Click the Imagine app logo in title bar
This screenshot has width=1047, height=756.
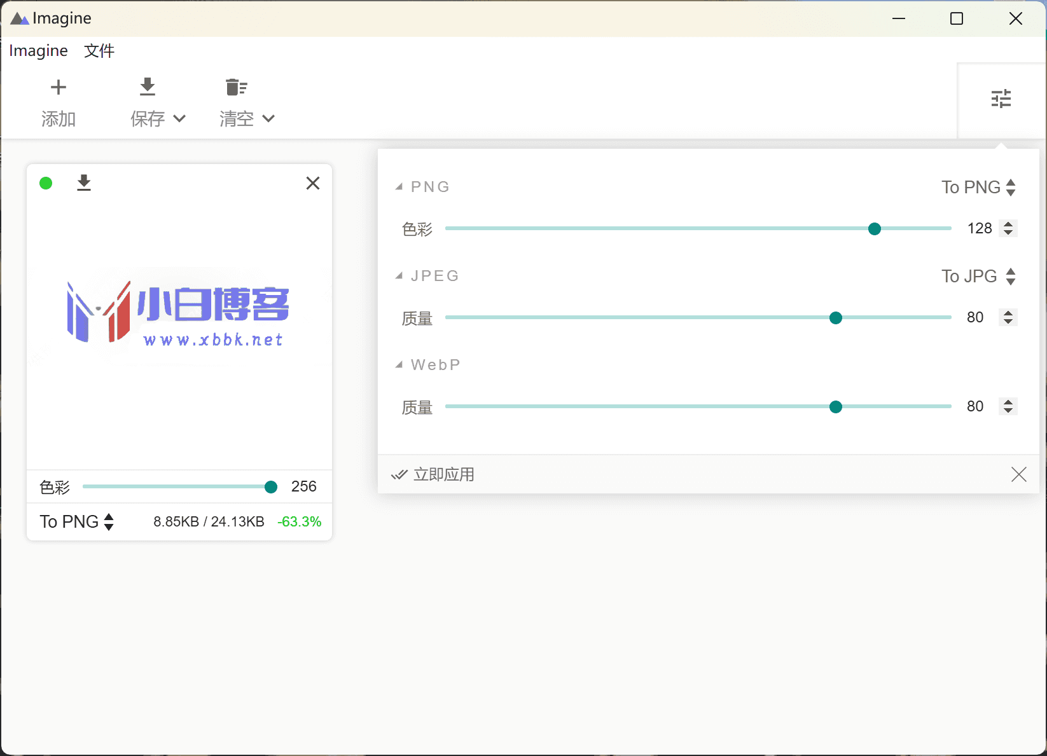(x=20, y=18)
